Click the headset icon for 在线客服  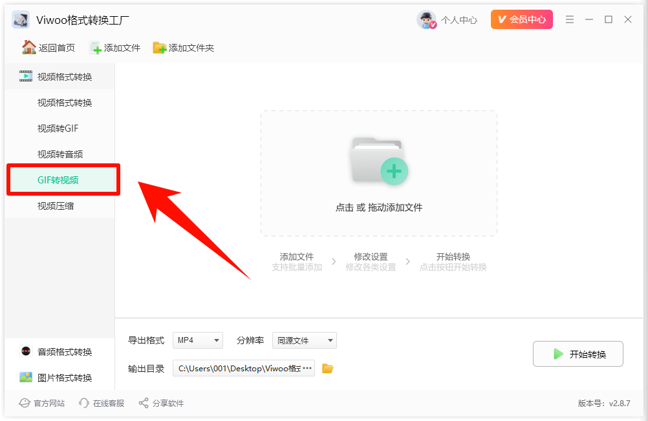pyautogui.click(x=84, y=404)
